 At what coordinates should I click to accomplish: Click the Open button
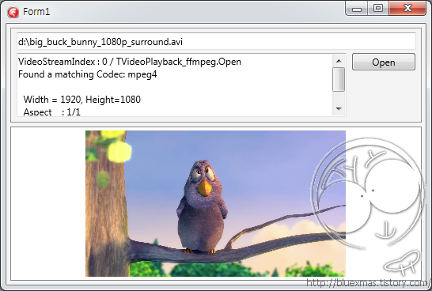coord(384,62)
